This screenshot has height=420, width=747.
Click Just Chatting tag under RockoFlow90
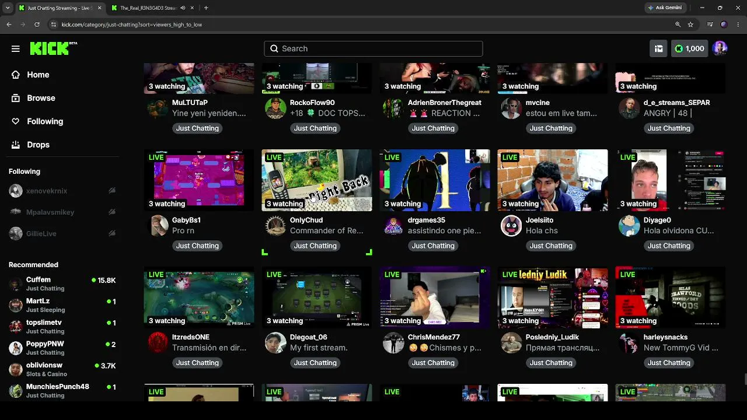click(315, 128)
